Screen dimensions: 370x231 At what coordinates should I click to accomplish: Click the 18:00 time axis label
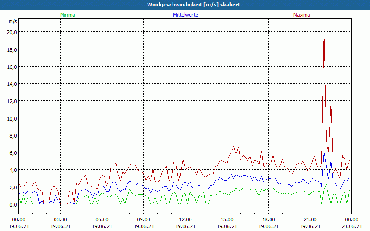268,219
